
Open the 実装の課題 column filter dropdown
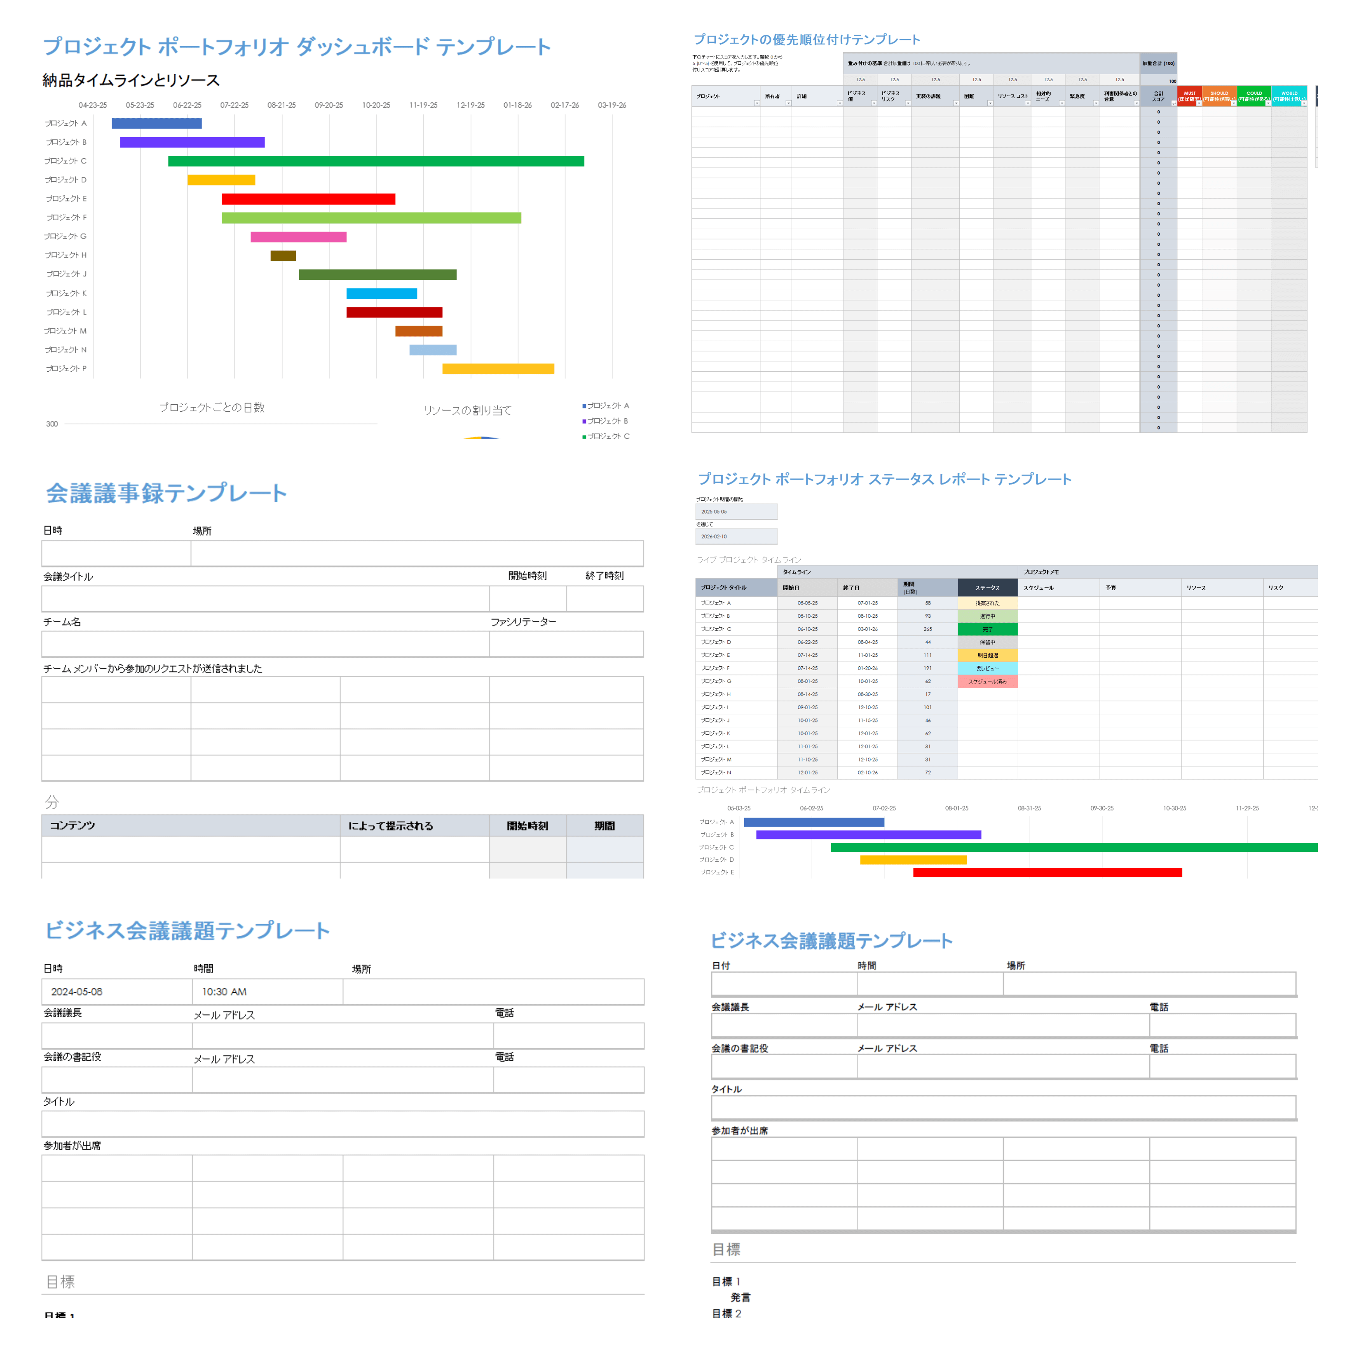956,103
